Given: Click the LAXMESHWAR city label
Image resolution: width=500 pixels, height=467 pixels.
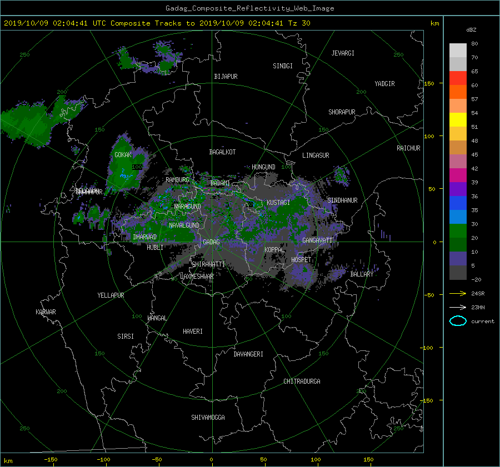Looking at the screenshot, I should (197, 277).
